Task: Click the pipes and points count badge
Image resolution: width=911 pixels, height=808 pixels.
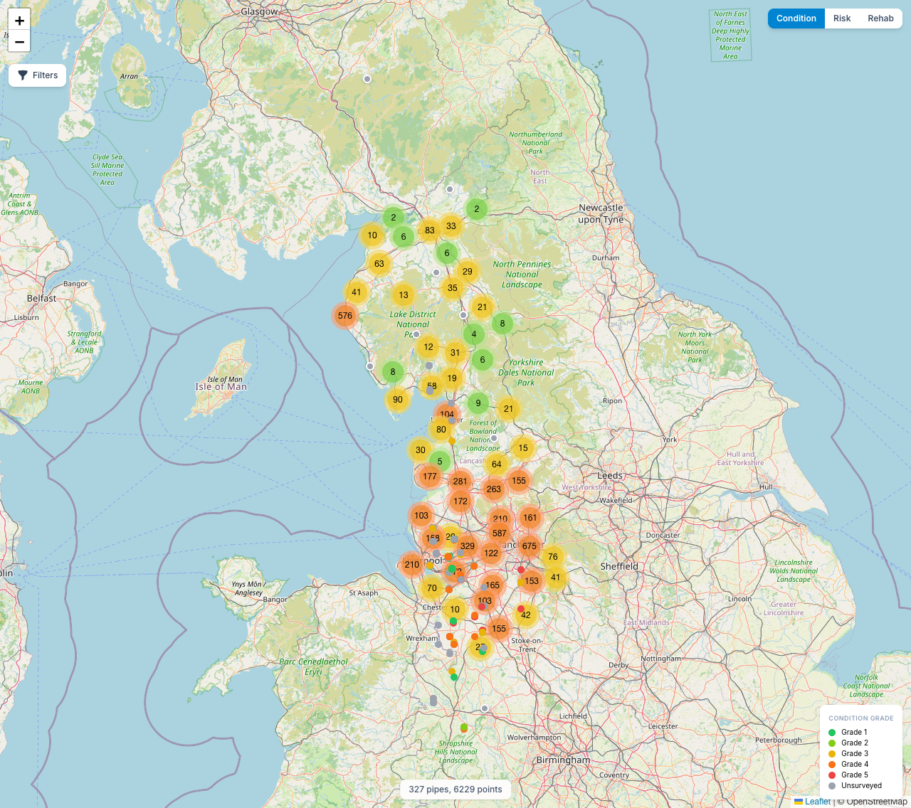Action: tap(455, 790)
